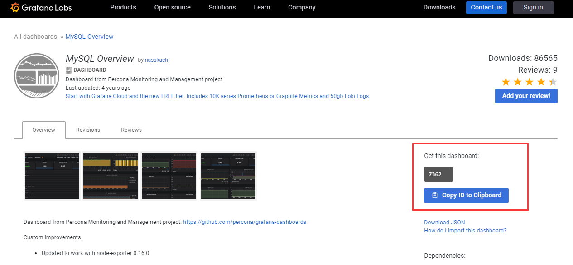Switch to the Revisions tab

coord(88,130)
